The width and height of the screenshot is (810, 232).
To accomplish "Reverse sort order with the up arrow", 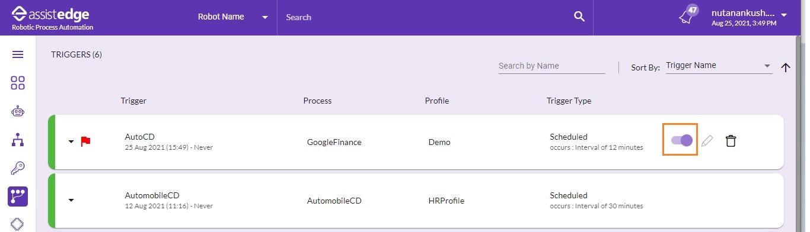I will [786, 67].
